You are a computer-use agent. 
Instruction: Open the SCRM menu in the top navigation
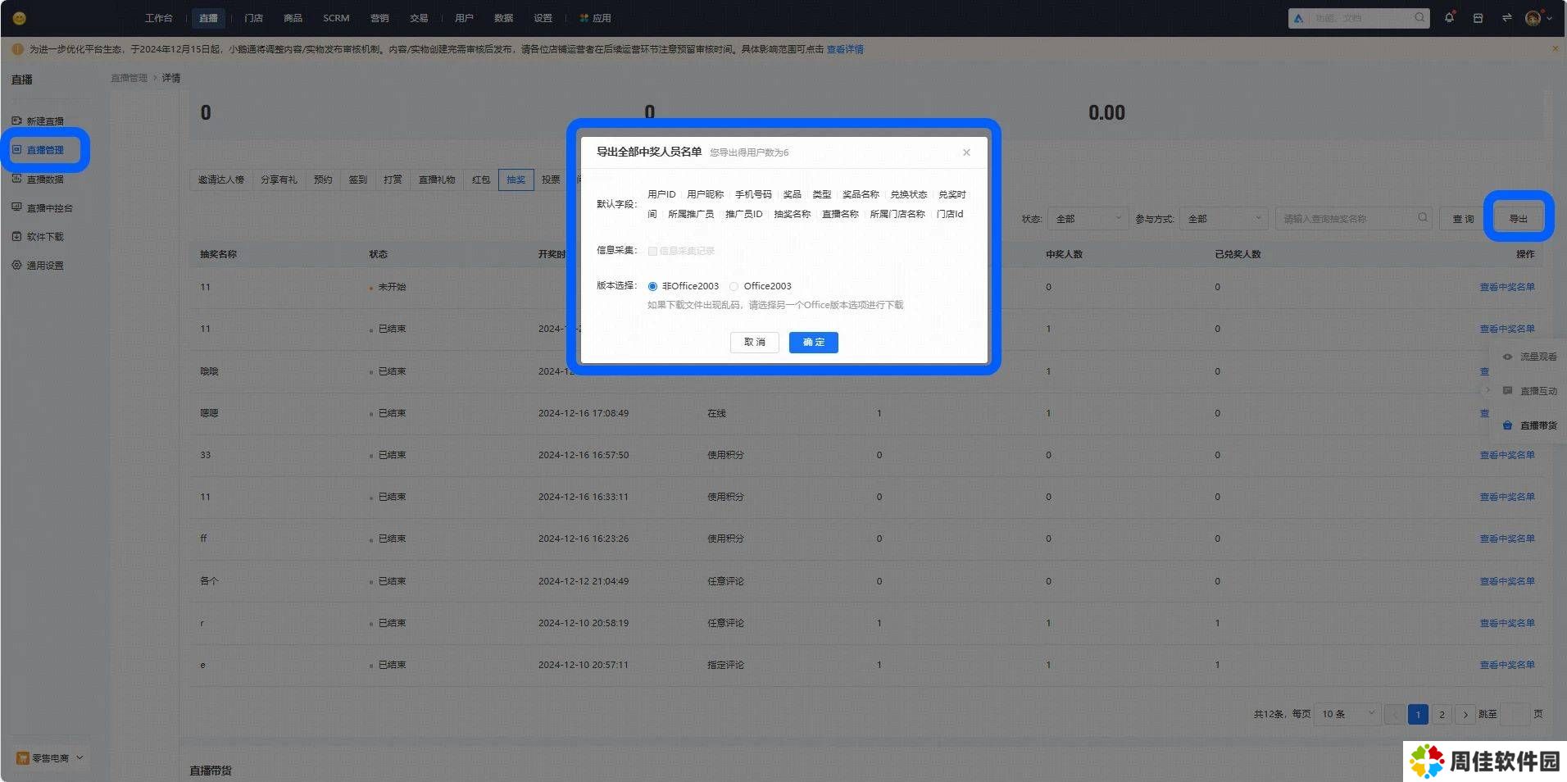[336, 18]
